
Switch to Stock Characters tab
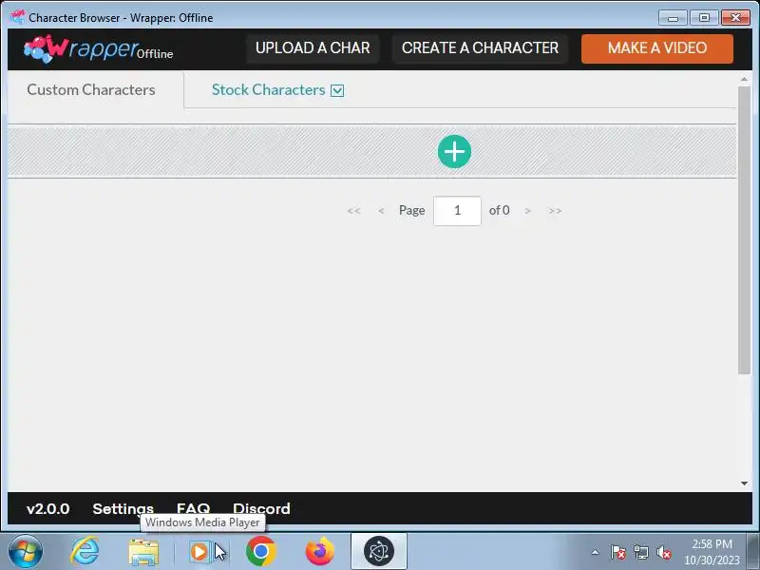tap(269, 89)
